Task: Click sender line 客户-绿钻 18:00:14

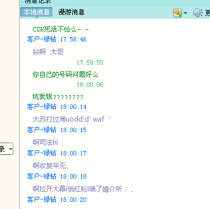Action: point(56,107)
